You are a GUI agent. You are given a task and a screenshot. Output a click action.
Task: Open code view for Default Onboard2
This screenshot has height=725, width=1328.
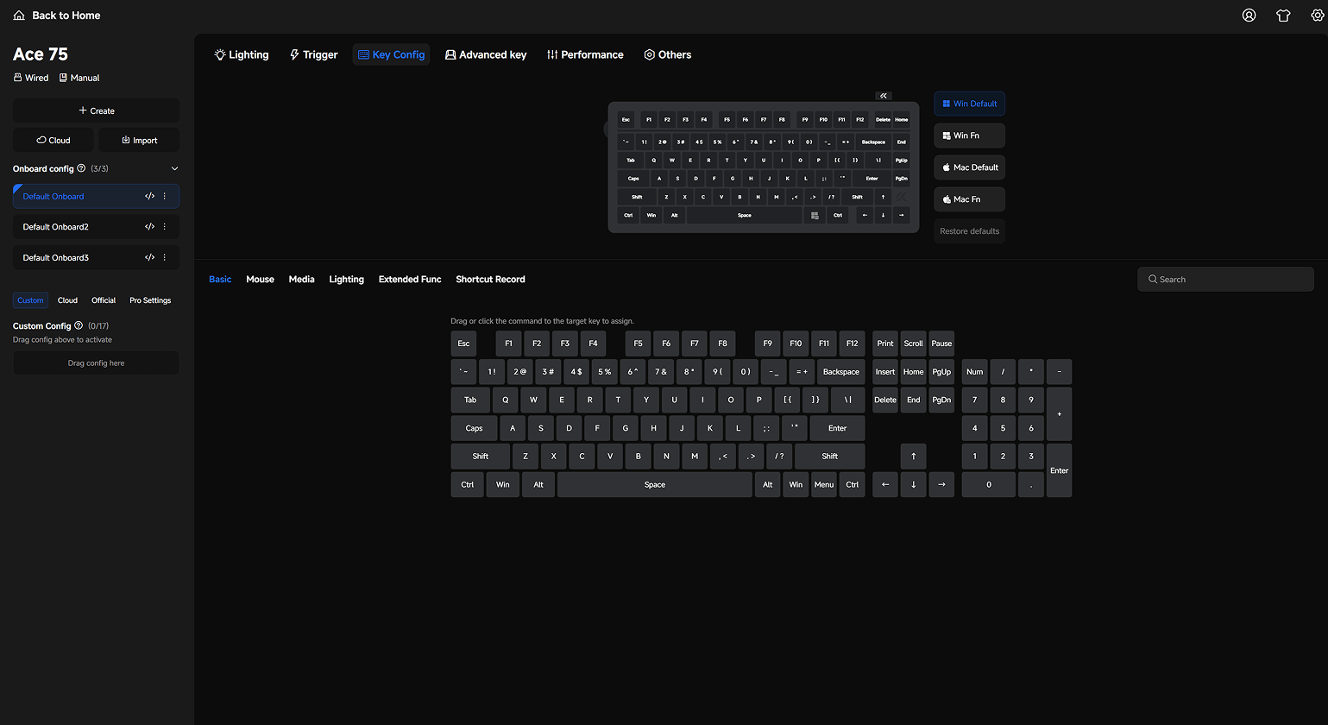(149, 227)
